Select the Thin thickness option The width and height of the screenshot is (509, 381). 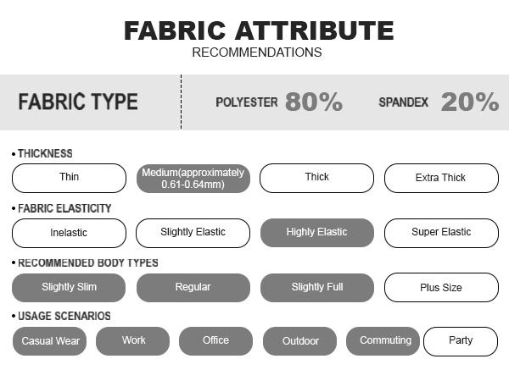pyautogui.click(x=69, y=178)
